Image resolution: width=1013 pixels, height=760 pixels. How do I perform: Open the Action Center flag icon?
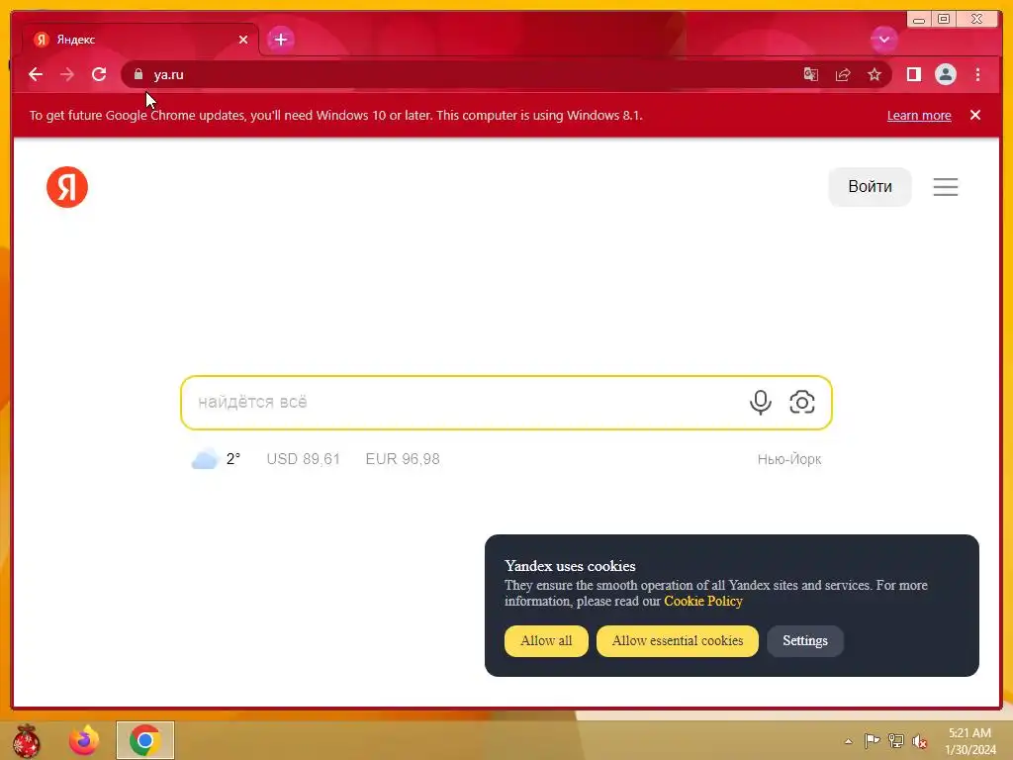(872, 741)
